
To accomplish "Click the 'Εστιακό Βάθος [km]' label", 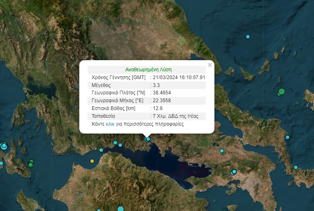I will click(114, 108).
